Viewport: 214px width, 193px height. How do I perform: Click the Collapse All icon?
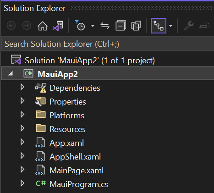click(x=121, y=26)
